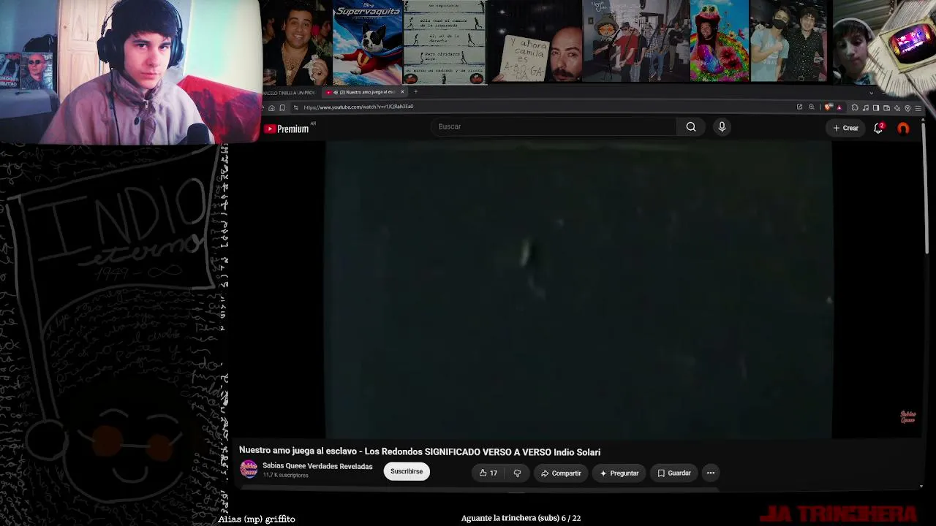The height and width of the screenshot is (526, 936).
Task: Open the browser extensions puzzle icon
Action: [855, 107]
